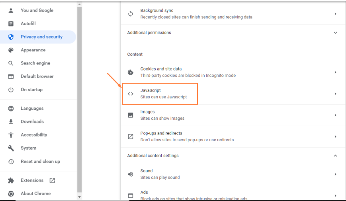This screenshot has width=346, height=201.
Task: Open Reset and clean up settings
Action: [x=40, y=162]
